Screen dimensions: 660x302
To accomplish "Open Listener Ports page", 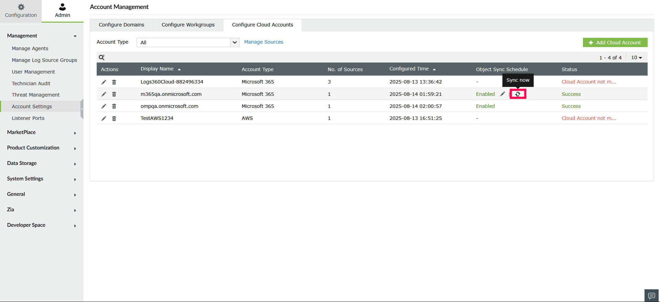I will (x=28, y=118).
